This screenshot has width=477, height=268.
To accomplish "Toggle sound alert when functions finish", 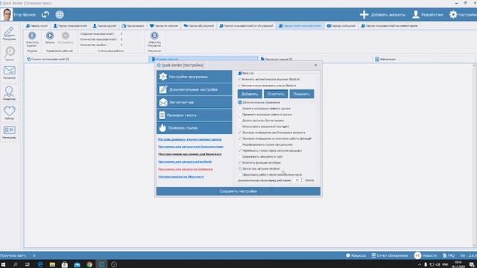I will [240, 138].
